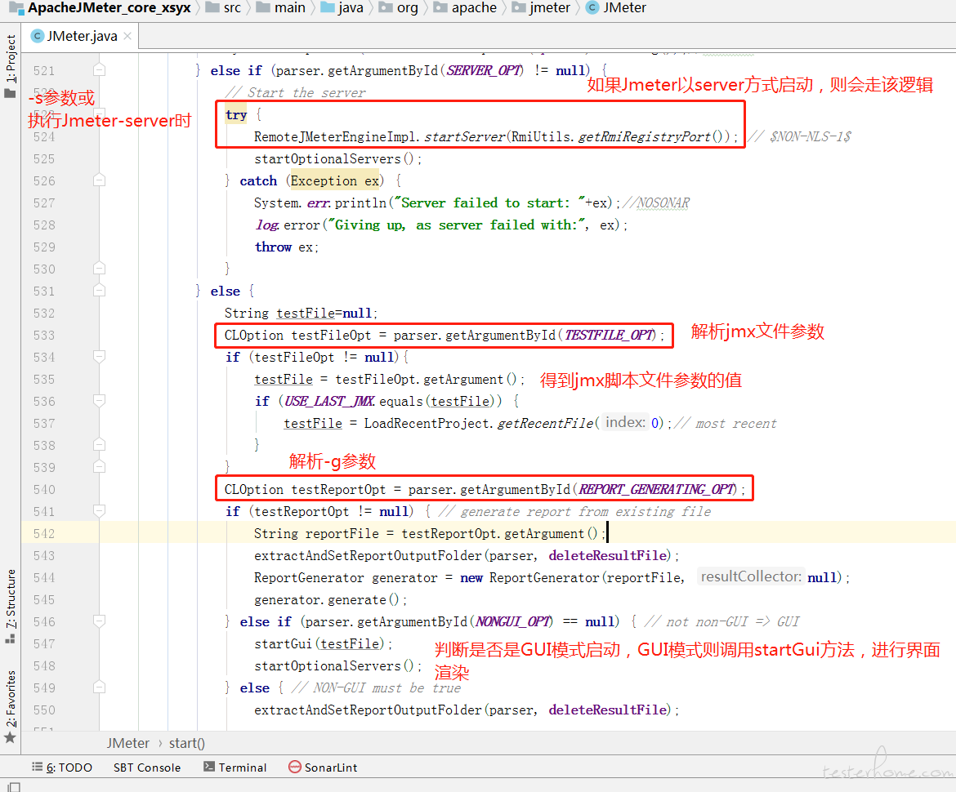956x792 pixels.
Task: Click the SonarLint icon
Action: [294, 767]
